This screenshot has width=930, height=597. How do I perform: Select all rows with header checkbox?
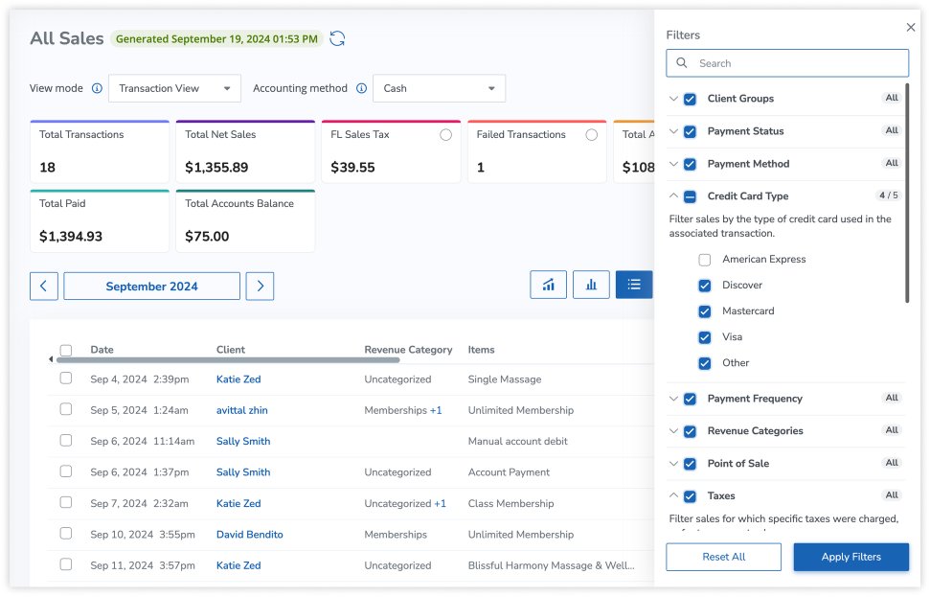pyautogui.click(x=66, y=350)
